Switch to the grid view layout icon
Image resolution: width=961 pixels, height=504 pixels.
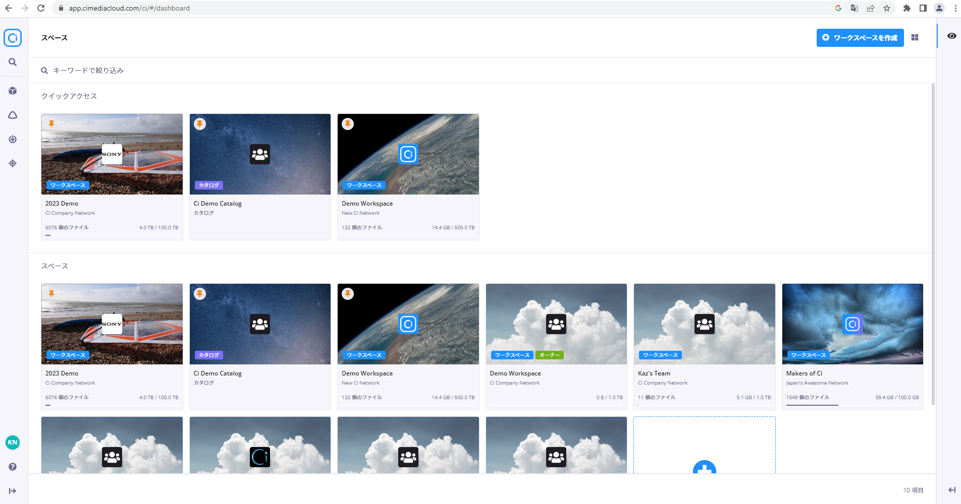coord(915,37)
